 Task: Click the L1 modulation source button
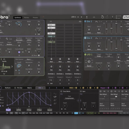tap(88, 113)
